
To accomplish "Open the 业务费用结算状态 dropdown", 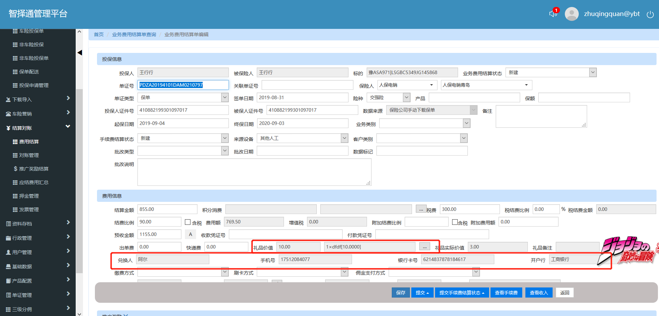I will point(592,72).
